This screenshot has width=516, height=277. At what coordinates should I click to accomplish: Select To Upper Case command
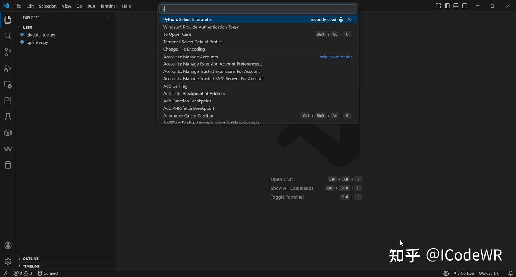(x=258, y=34)
